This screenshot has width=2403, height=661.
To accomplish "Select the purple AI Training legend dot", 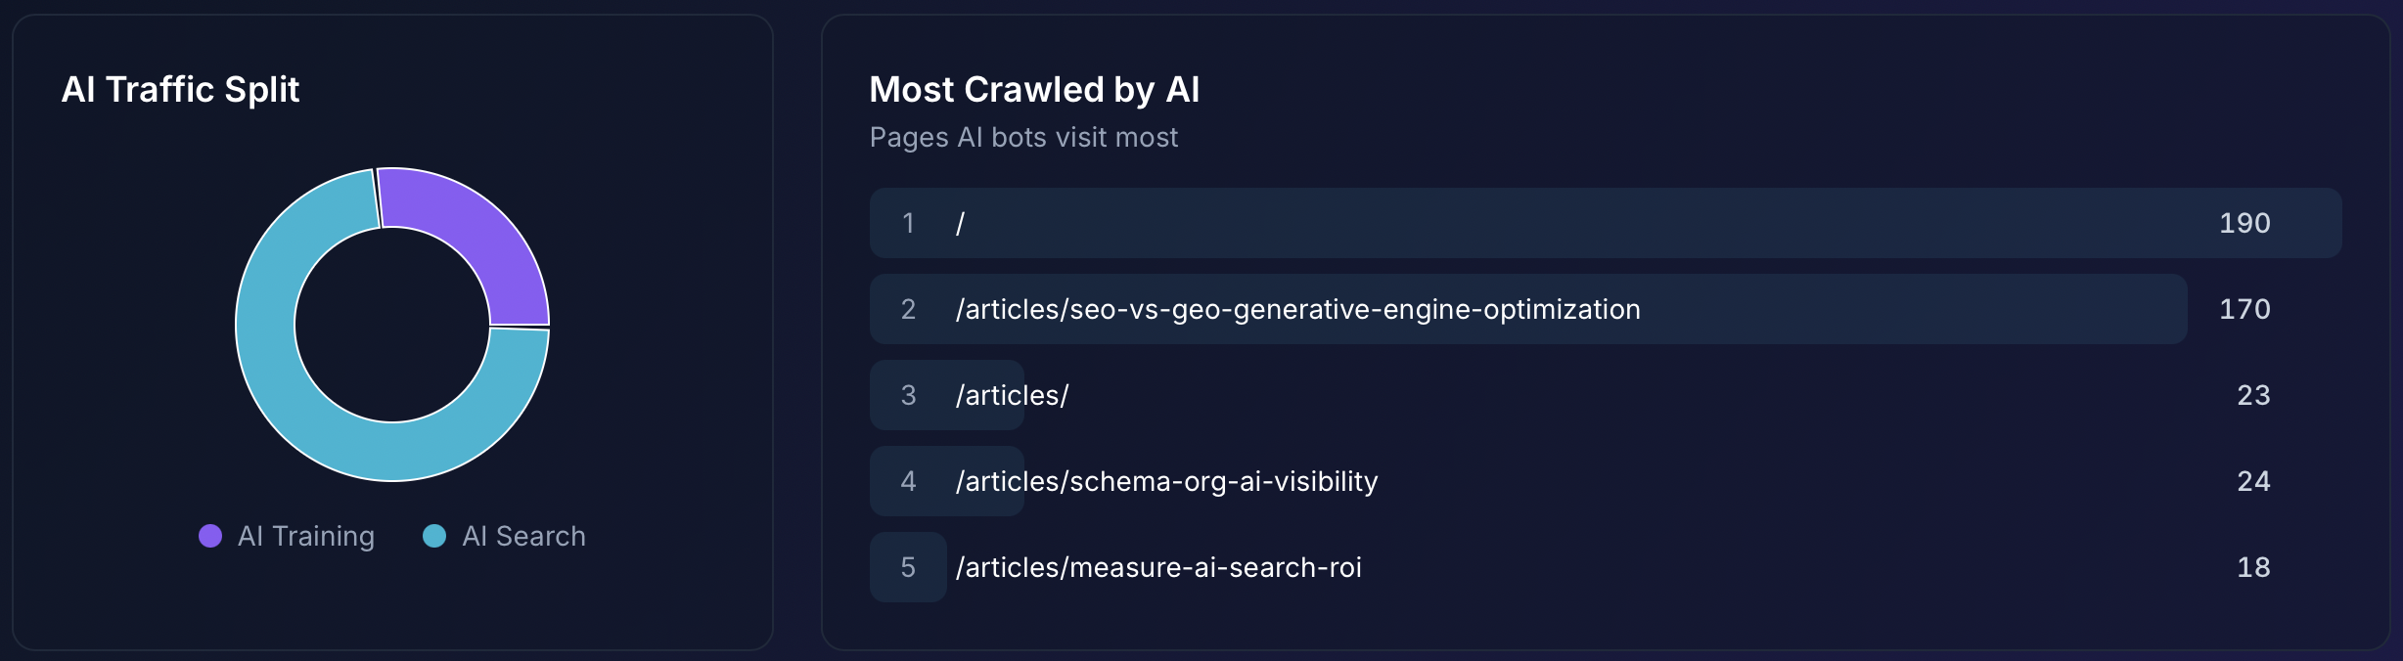I will tap(210, 536).
